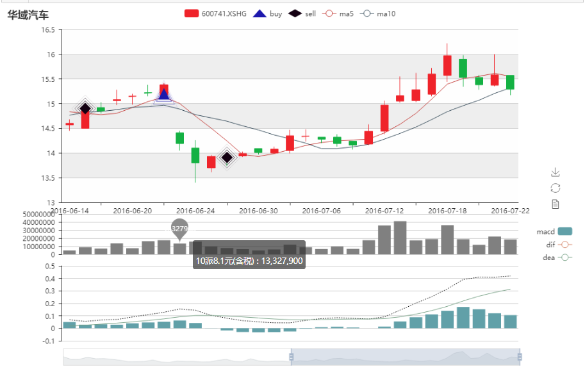Click the sell diamond marker near 2016-06-28
585x376 pixels.
pos(227,158)
